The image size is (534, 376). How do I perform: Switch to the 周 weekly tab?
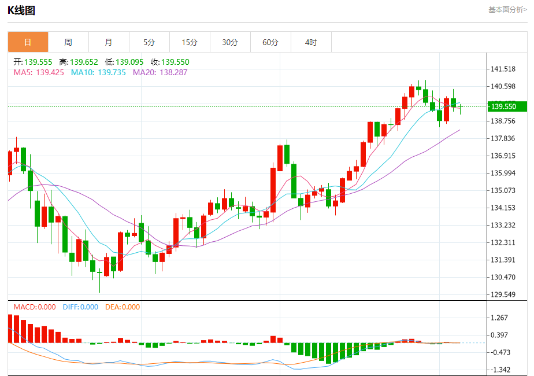(x=68, y=42)
